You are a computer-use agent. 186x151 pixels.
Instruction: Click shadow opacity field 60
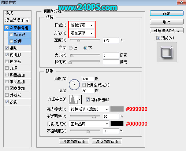click(x=111, y=131)
